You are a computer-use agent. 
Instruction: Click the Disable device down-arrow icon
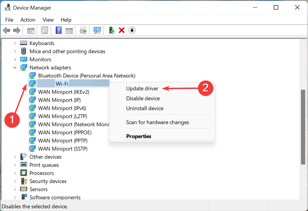(x=132, y=30)
